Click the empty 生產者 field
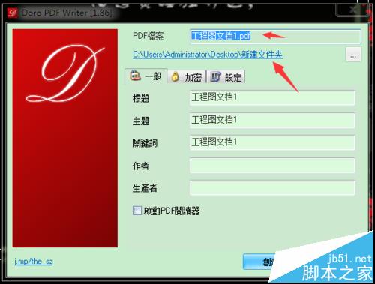Screen dimensions: 375x284 click(x=272, y=187)
